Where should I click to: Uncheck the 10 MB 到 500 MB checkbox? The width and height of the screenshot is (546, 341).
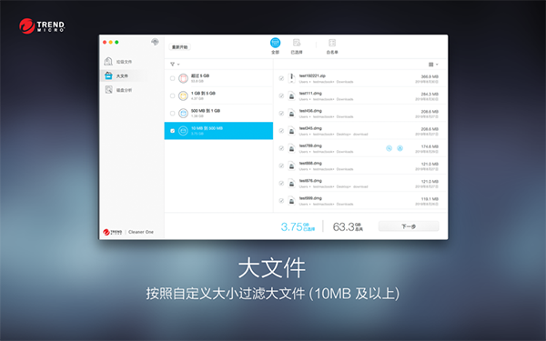click(x=172, y=131)
